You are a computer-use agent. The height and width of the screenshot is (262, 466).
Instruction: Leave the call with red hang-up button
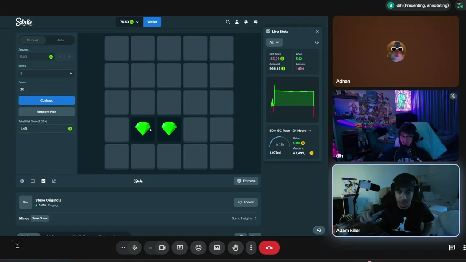(x=269, y=248)
